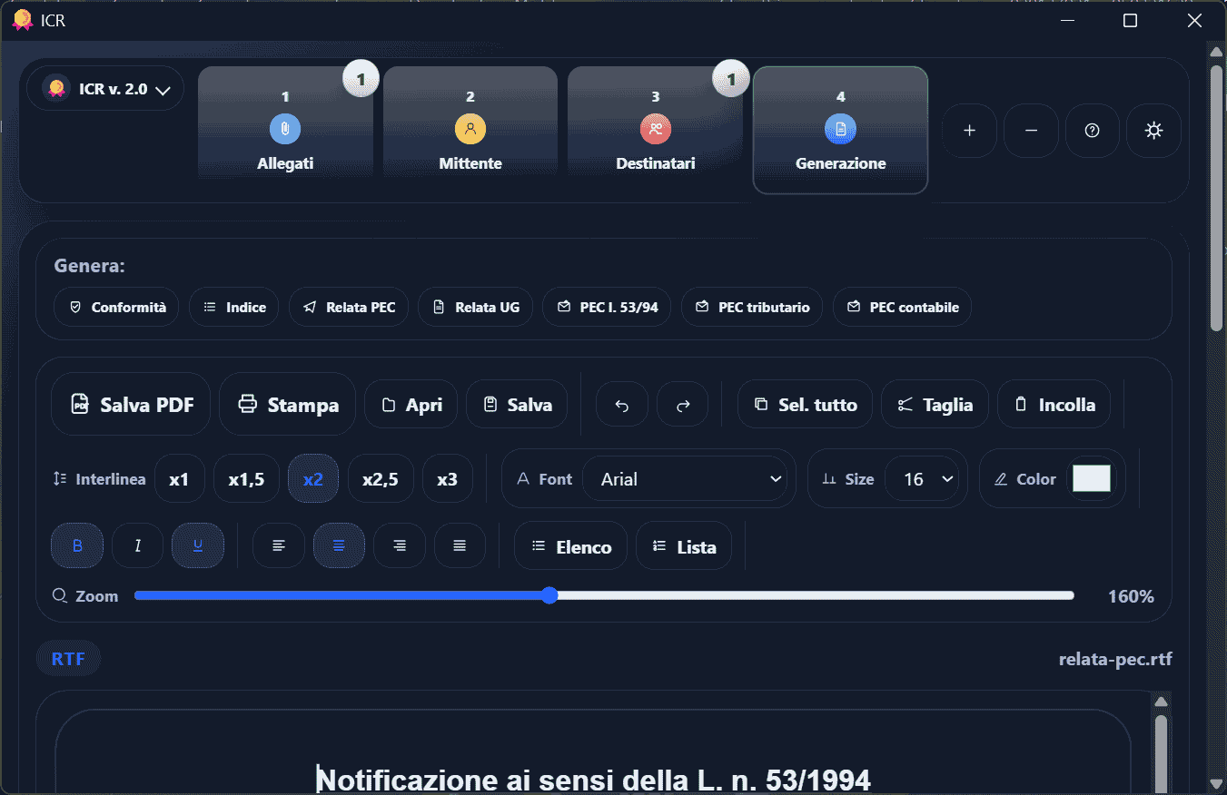The image size is (1227, 795).
Task: Generate PEC tributario message
Action: coord(752,307)
